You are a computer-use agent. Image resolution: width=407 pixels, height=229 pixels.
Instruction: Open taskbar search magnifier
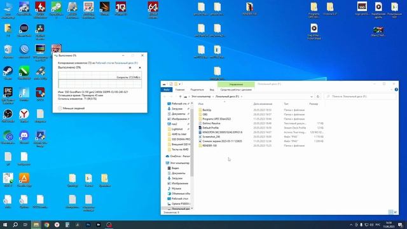15,225
